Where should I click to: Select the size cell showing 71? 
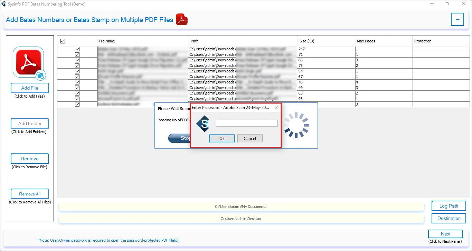(327, 54)
